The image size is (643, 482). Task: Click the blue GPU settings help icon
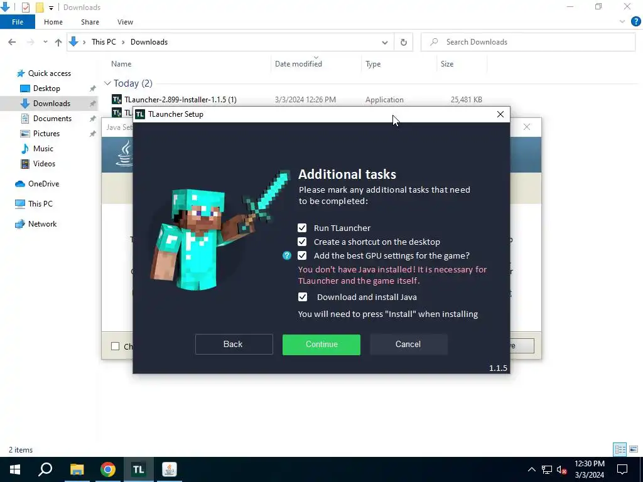(287, 256)
